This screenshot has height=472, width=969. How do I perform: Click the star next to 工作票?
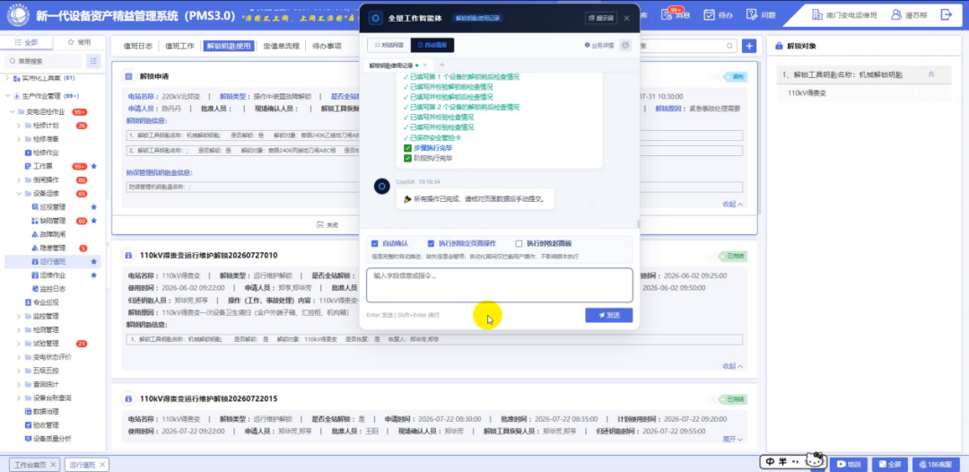(94, 166)
